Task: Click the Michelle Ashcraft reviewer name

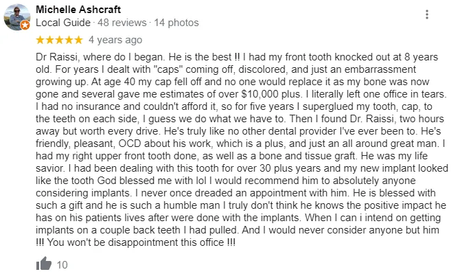Action: pos(78,10)
